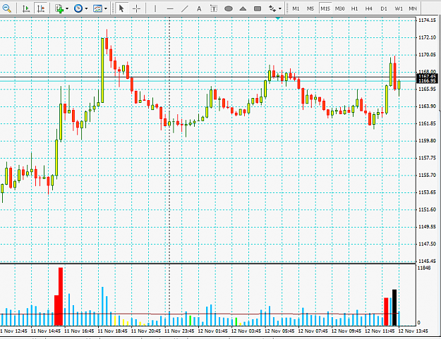Switch to the M1 timeframe
The width and height of the screenshot is (441, 339).
296,8
